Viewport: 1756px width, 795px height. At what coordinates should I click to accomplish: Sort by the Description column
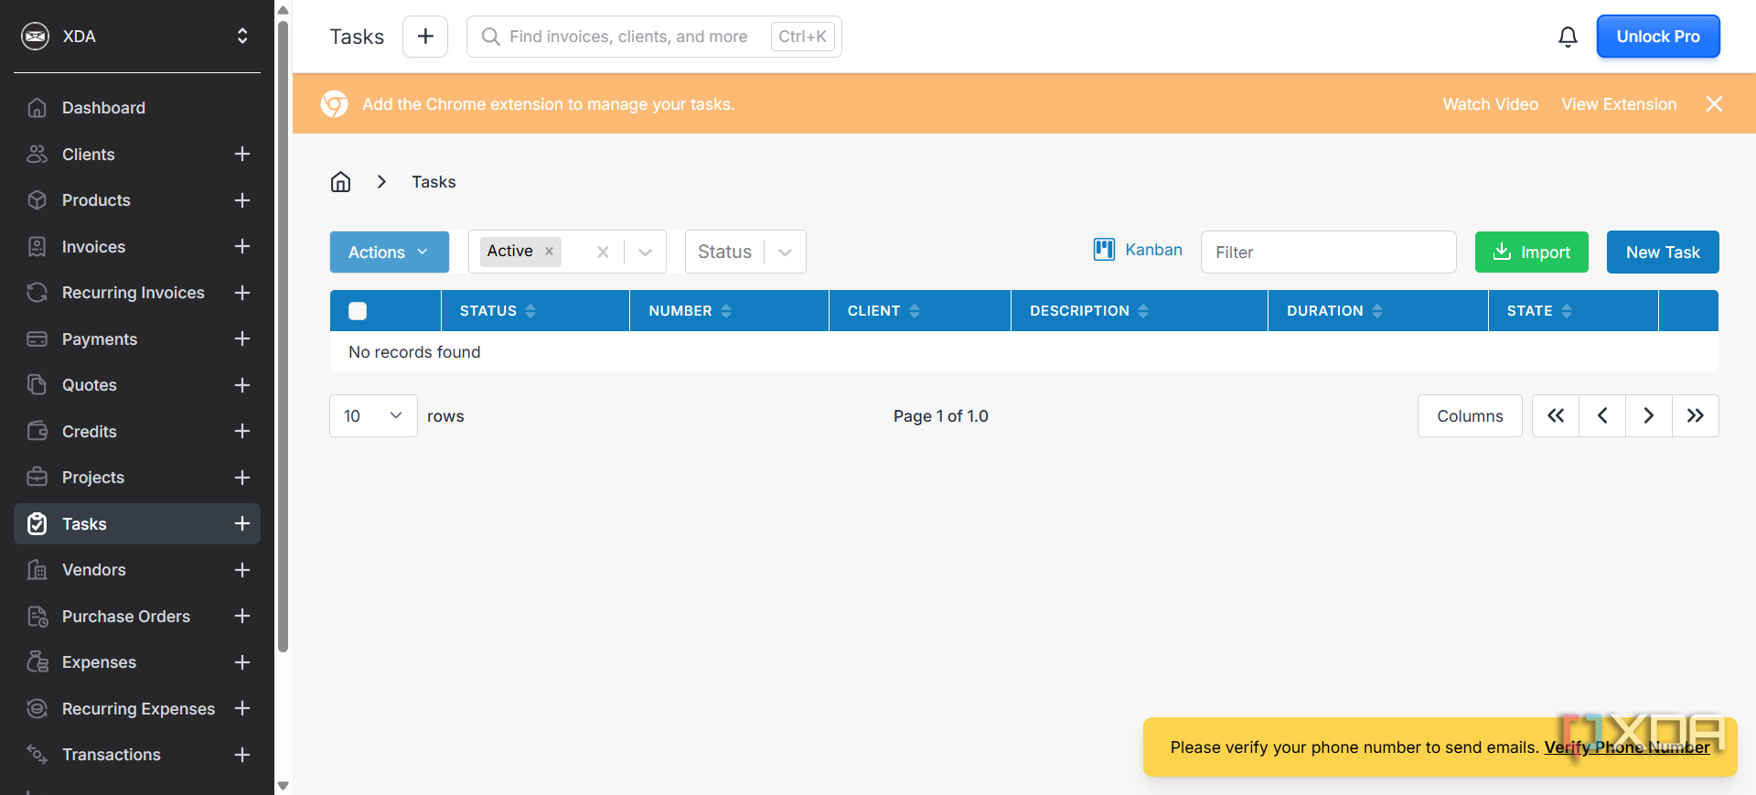tap(1088, 311)
